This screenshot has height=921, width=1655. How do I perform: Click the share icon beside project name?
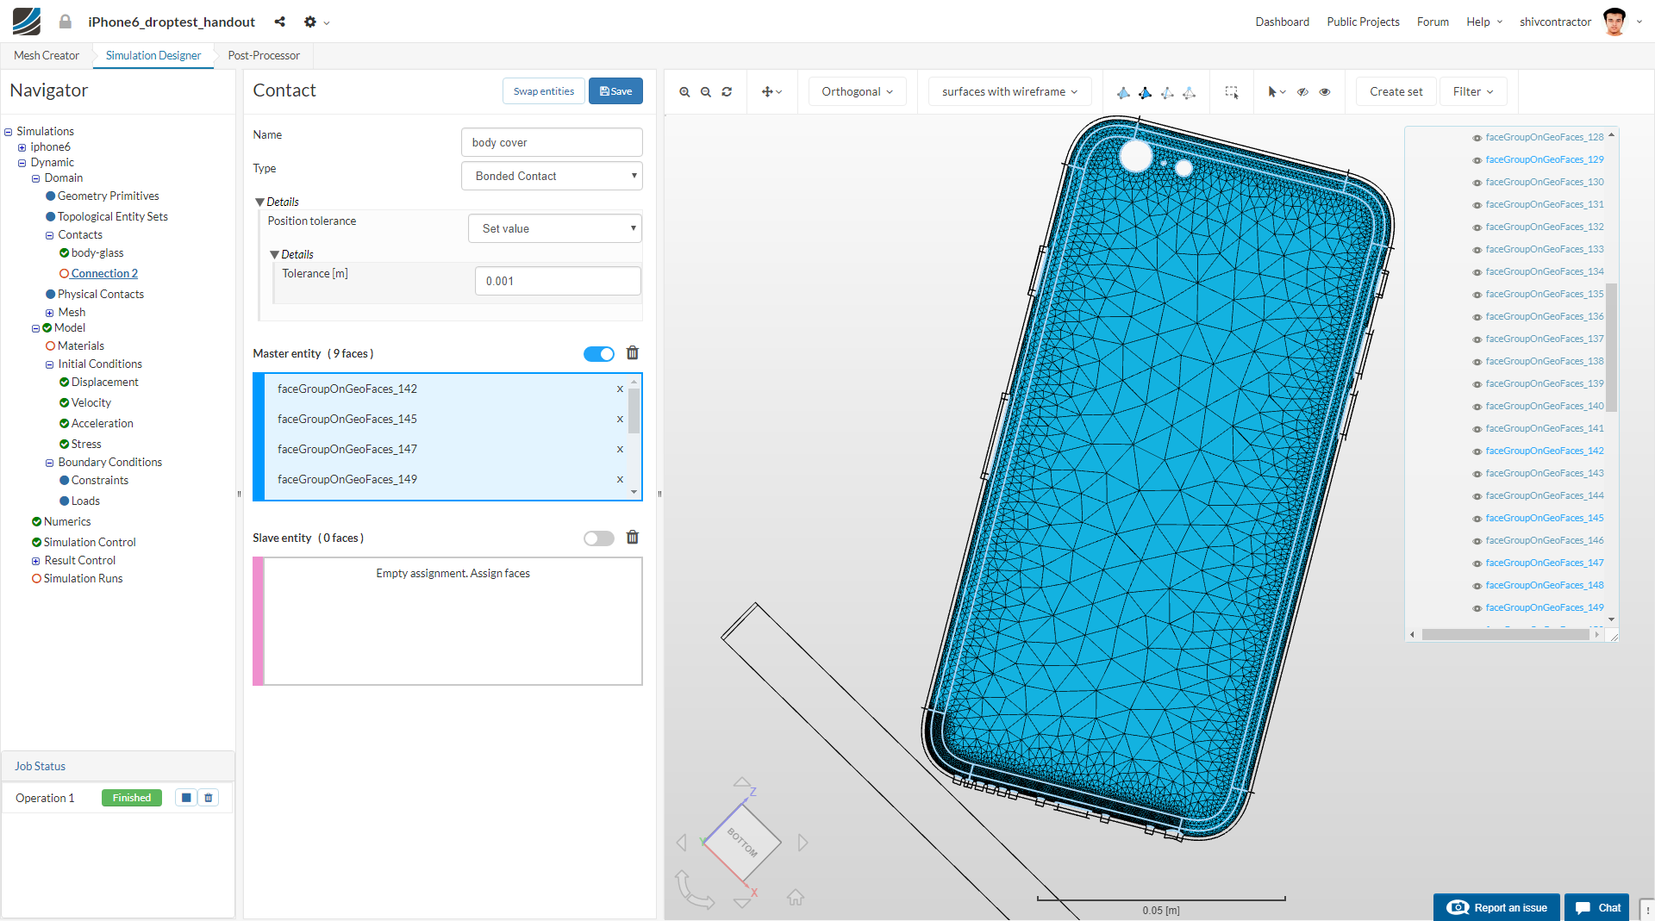tap(279, 22)
